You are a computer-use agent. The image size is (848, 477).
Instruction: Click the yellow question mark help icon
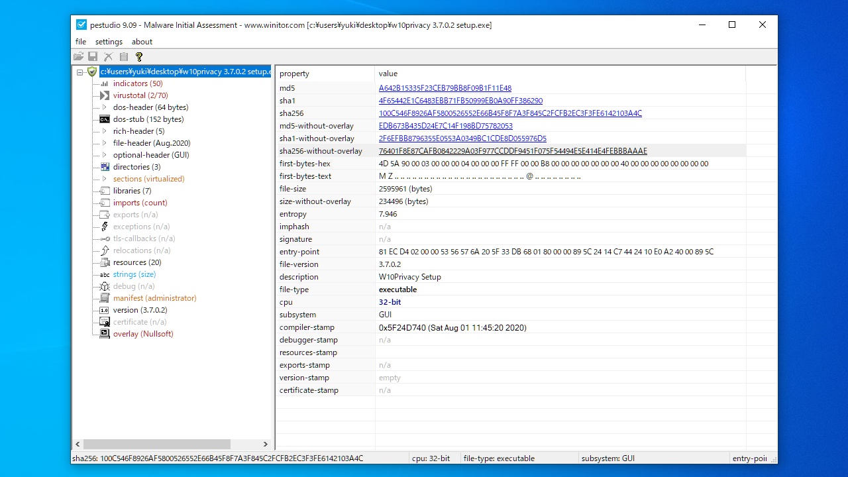(139, 57)
